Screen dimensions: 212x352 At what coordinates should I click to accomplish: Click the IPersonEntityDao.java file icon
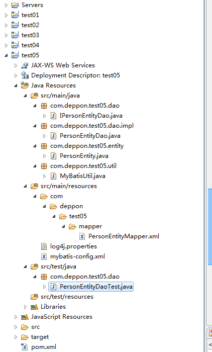click(53, 116)
